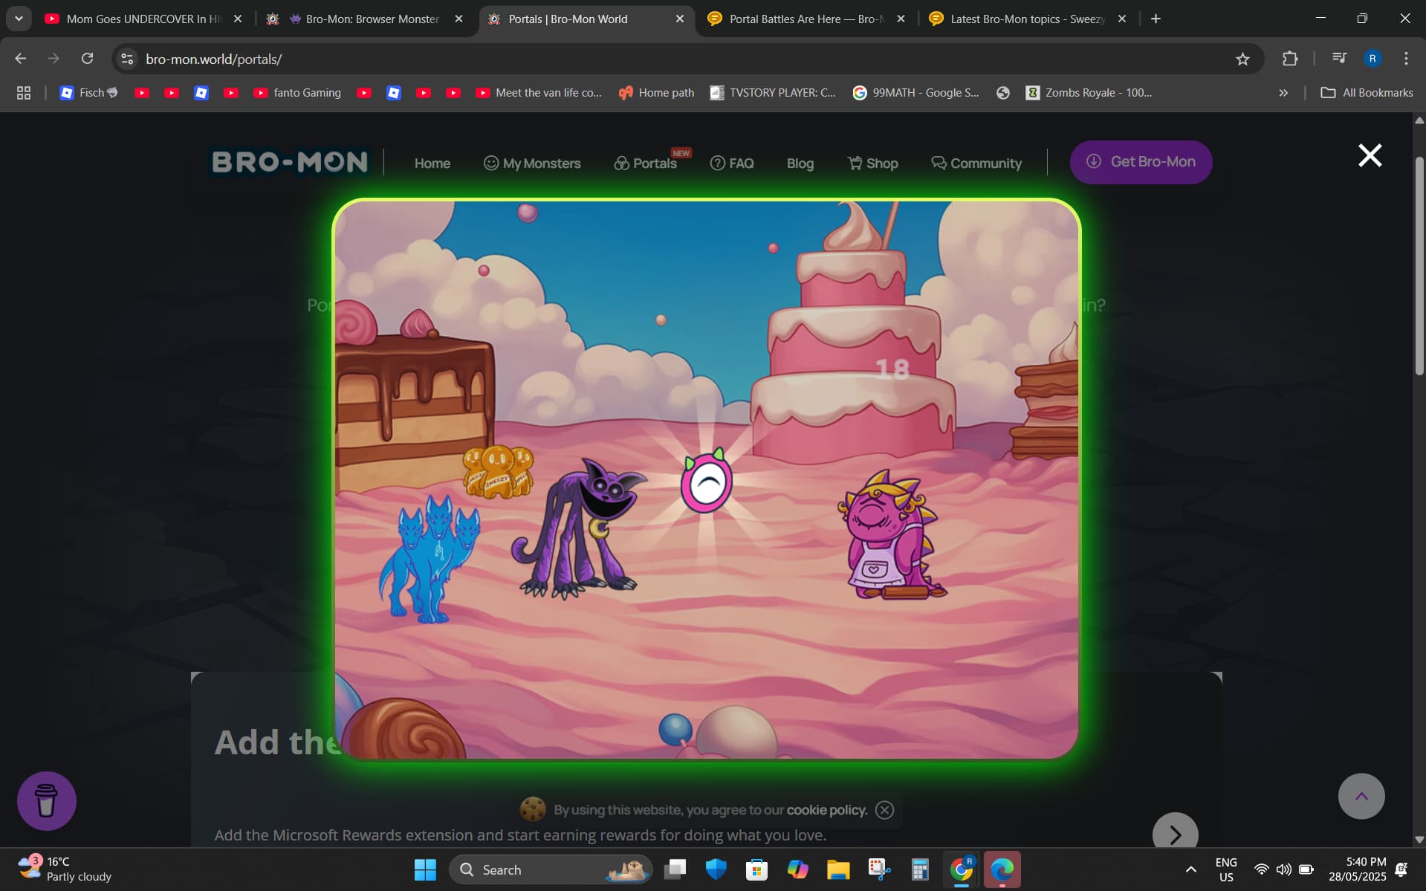Click the Windows taskbar Search box
Screen dimensions: 1426x891
(x=551, y=869)
